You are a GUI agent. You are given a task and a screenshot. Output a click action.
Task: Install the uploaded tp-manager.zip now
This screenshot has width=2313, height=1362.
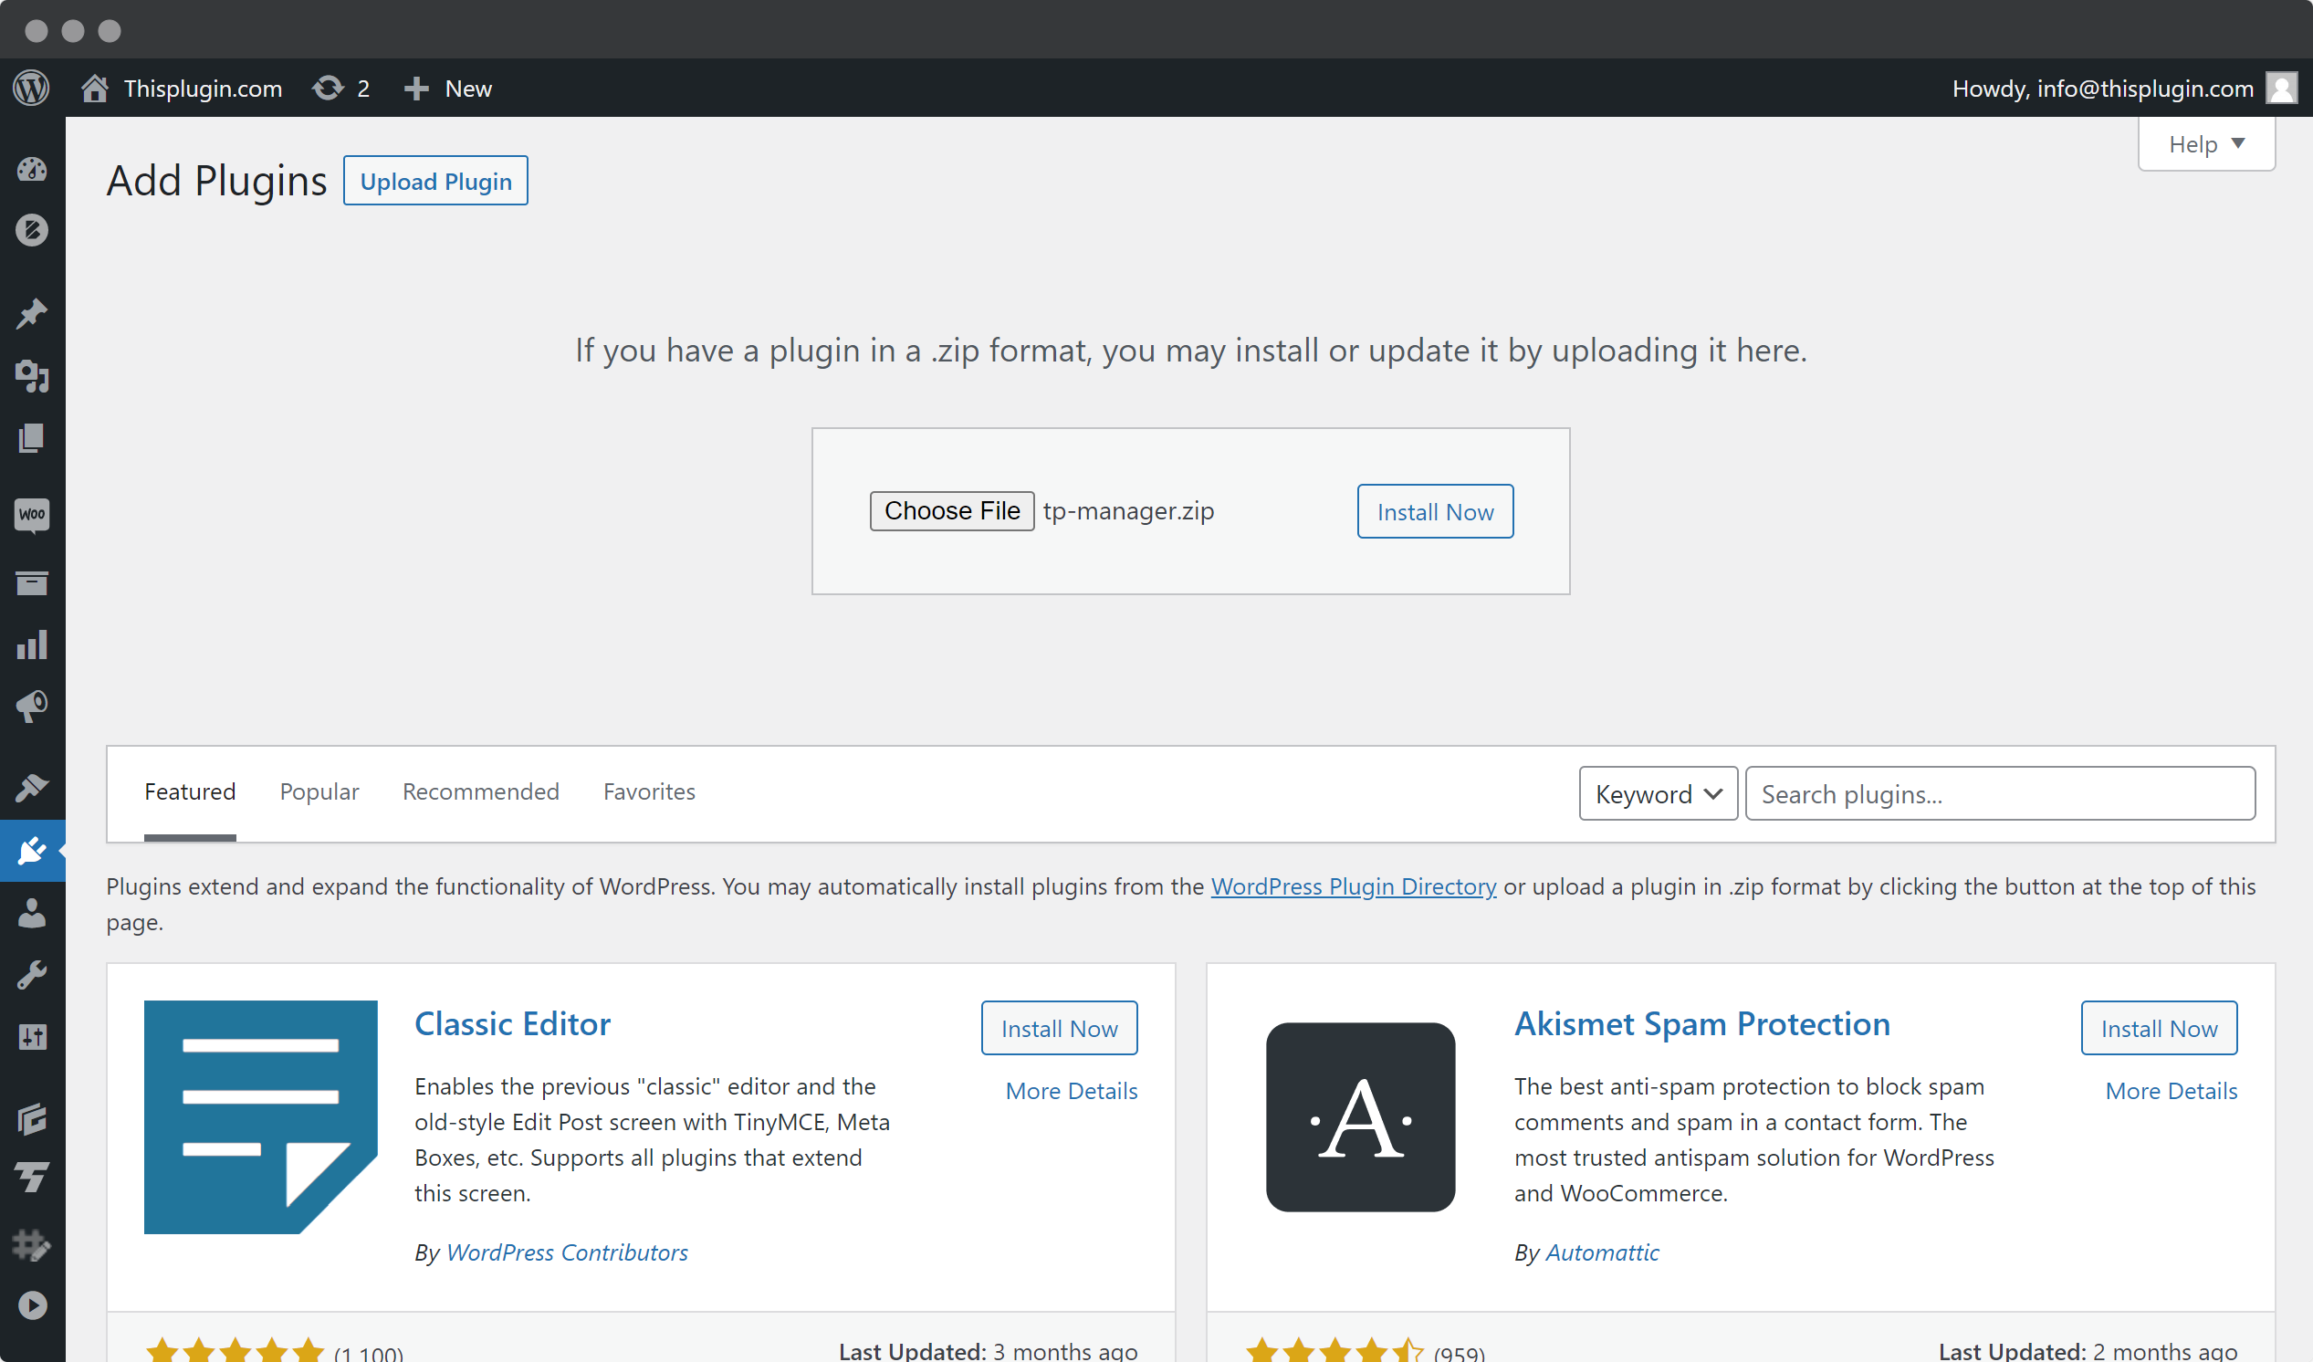point(1436,511)
